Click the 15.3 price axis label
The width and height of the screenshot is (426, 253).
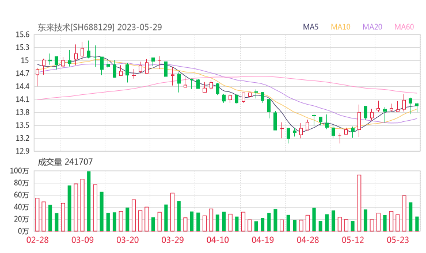(x=22, y=48)
